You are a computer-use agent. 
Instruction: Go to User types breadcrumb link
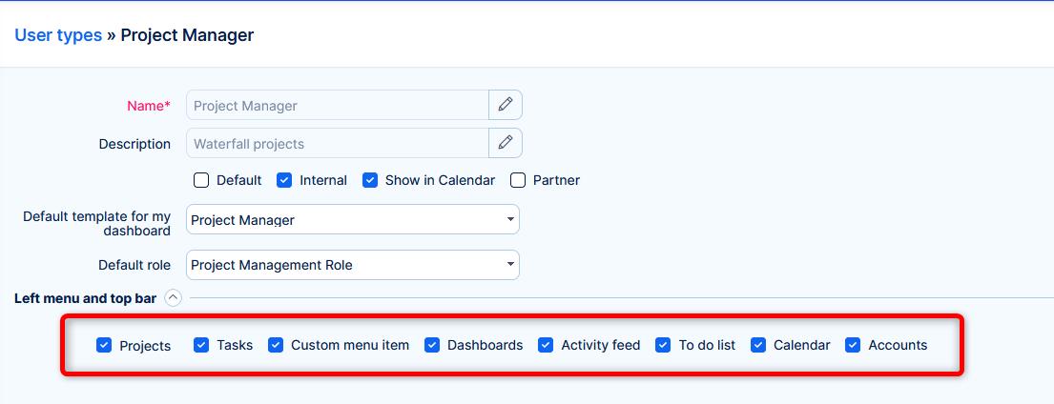click(x=58, y=35)
